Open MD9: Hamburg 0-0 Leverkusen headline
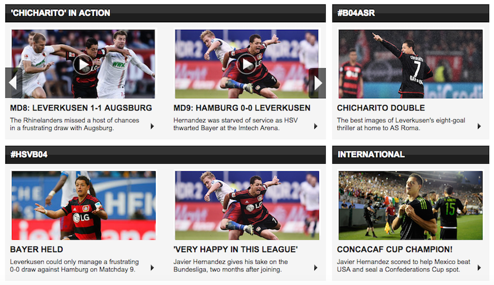The image size is (494, 285). pos(242,108)
